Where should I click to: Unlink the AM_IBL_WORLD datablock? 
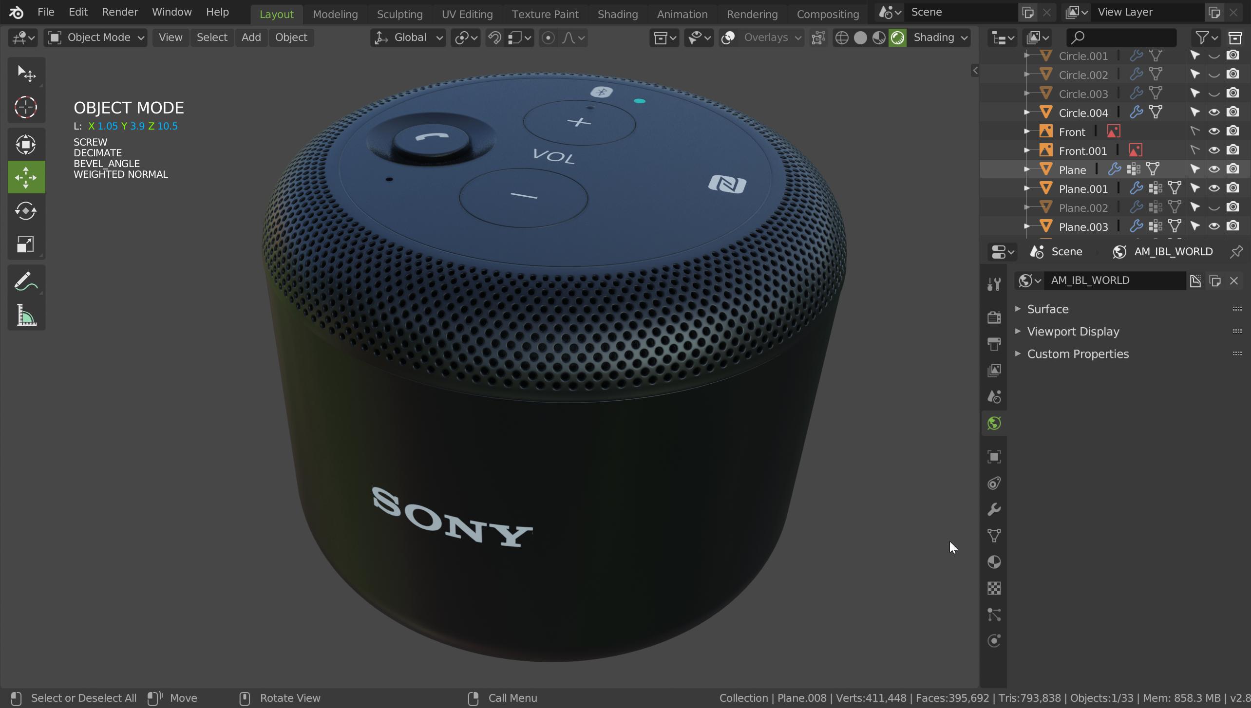click(x=1234, y=280)
